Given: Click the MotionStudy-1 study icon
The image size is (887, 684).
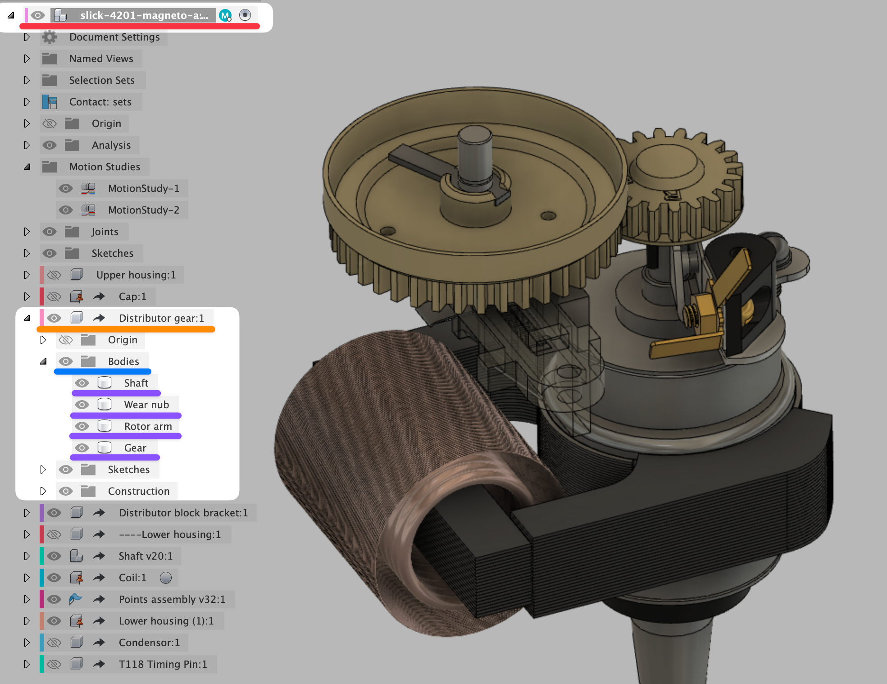Looking at the screenshot, I should 89,188.
